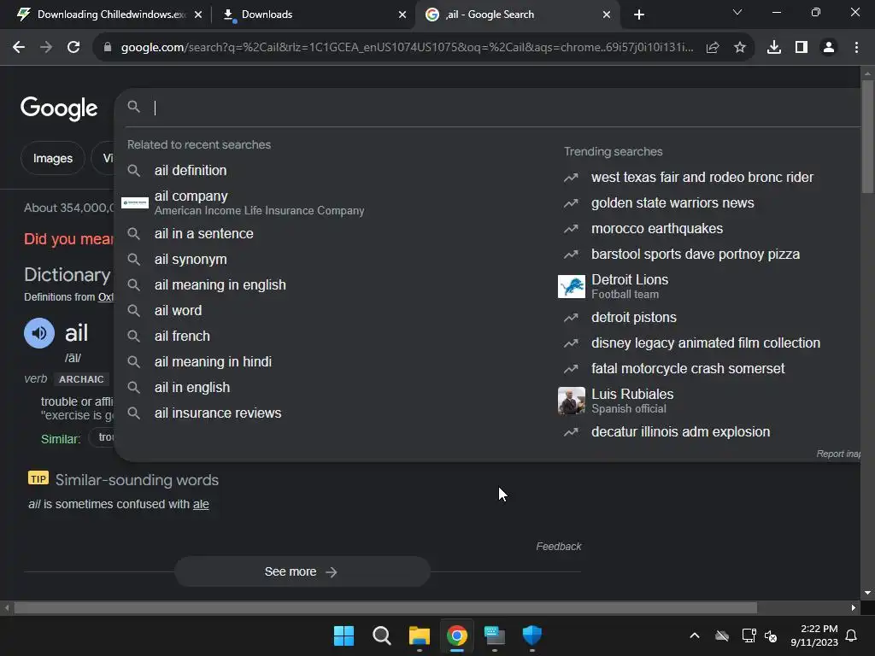Screen dimensions: 875x656
Task: Choose suggestion 'ail in english'
Action: click(x=192, y=387)
